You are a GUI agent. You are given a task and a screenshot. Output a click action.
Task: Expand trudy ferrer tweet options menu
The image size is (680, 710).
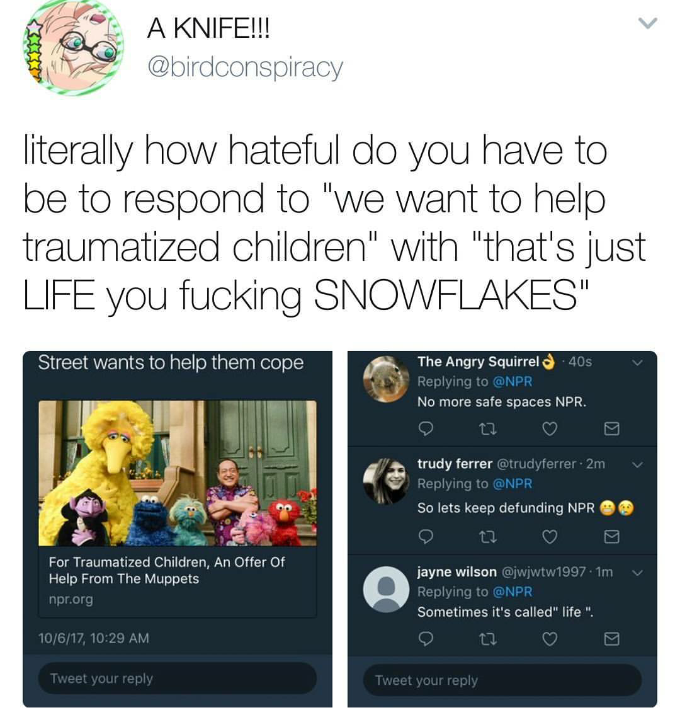(x=637, y=465)
